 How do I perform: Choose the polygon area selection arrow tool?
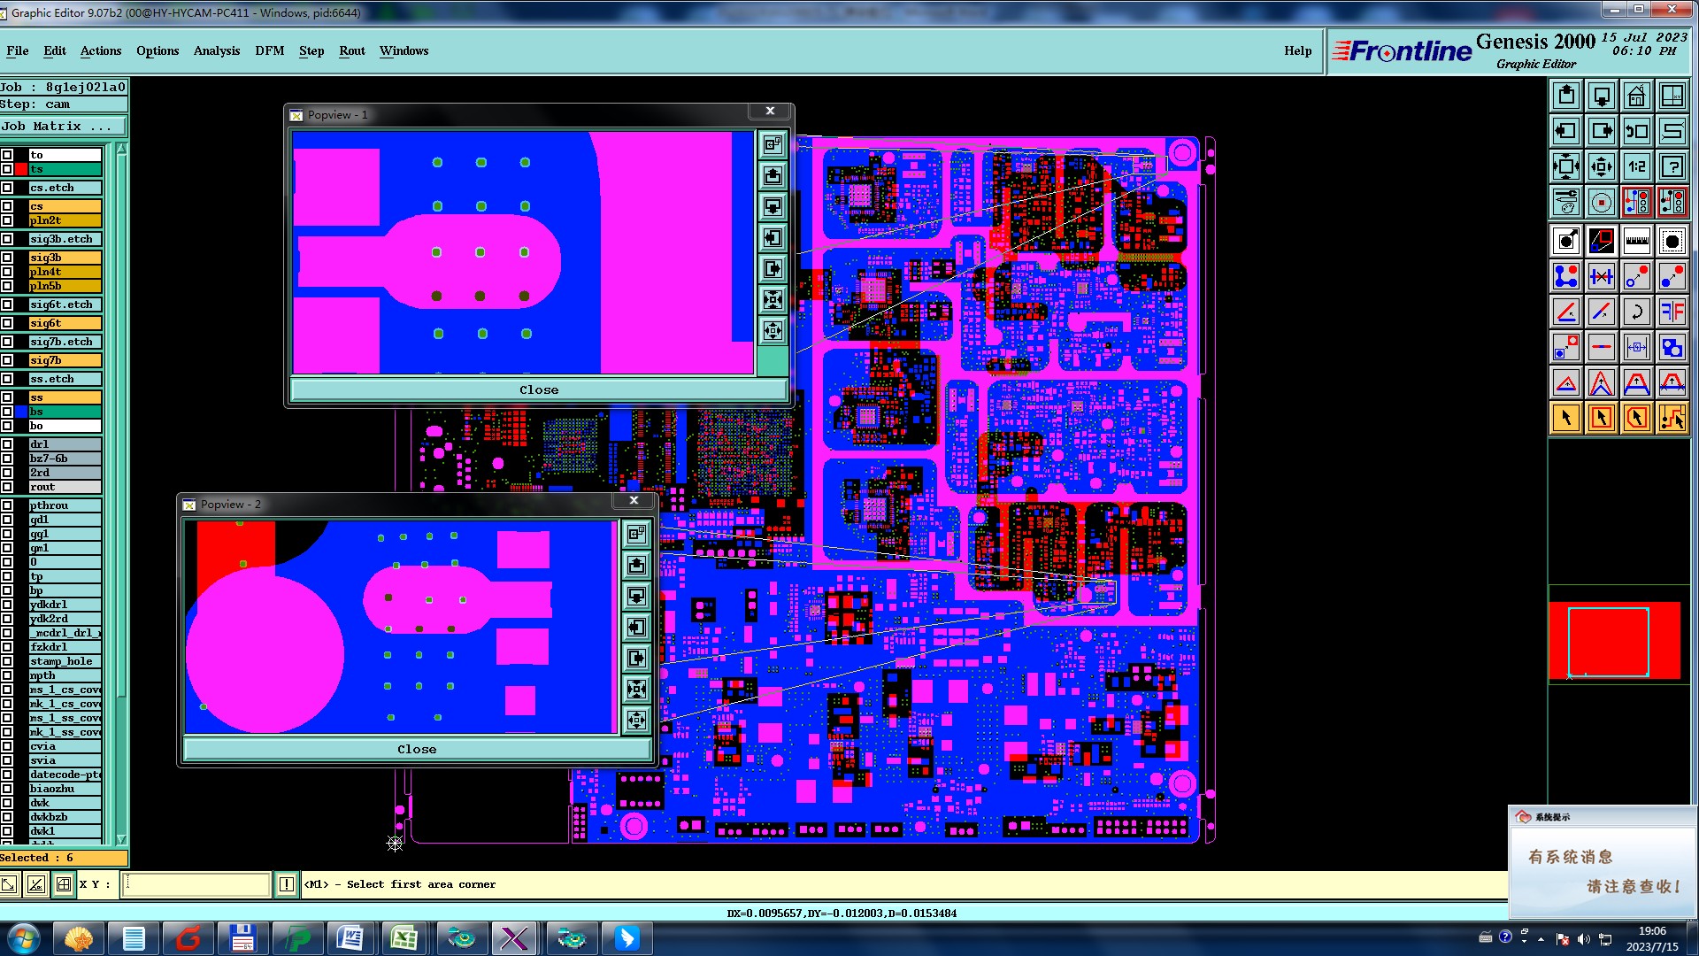(x=1636, y=418)
